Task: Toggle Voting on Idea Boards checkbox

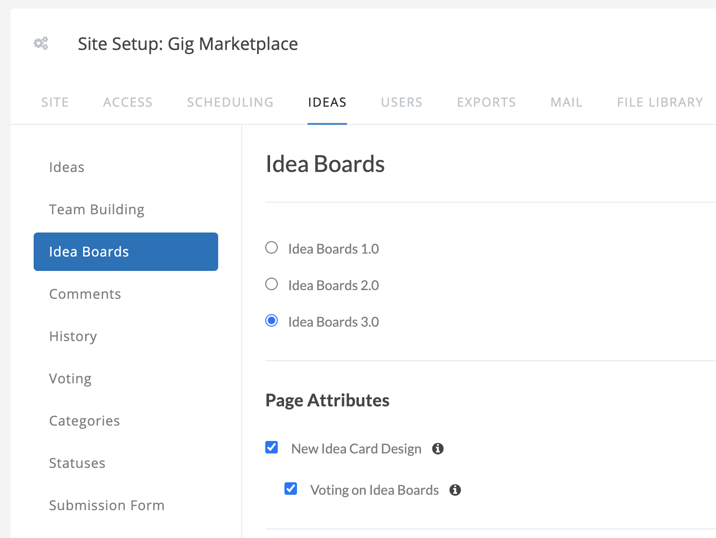Action: tap(291, 489)
